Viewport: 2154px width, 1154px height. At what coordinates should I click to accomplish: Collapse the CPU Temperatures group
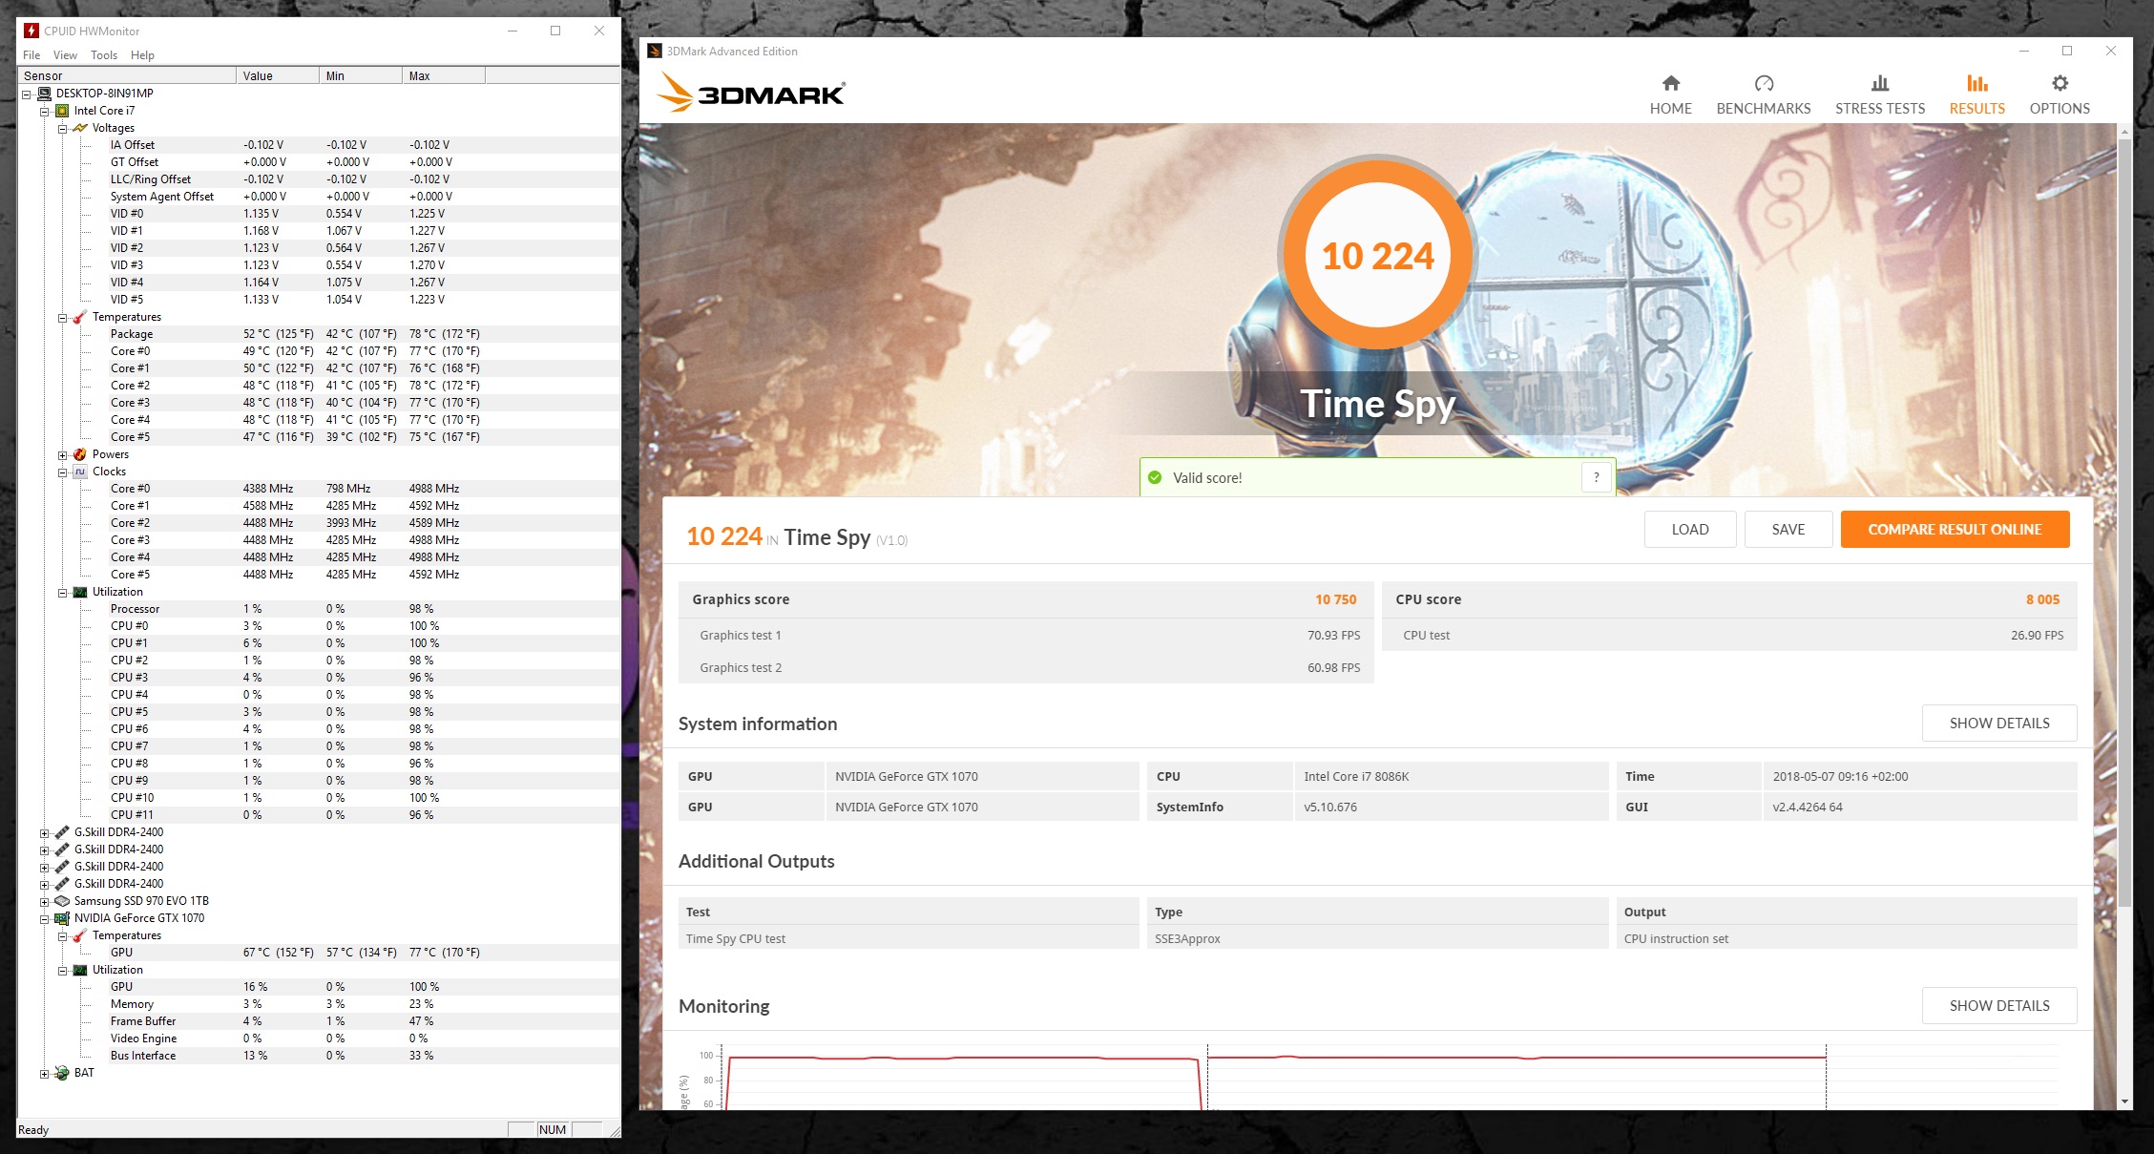coord(62,317)
